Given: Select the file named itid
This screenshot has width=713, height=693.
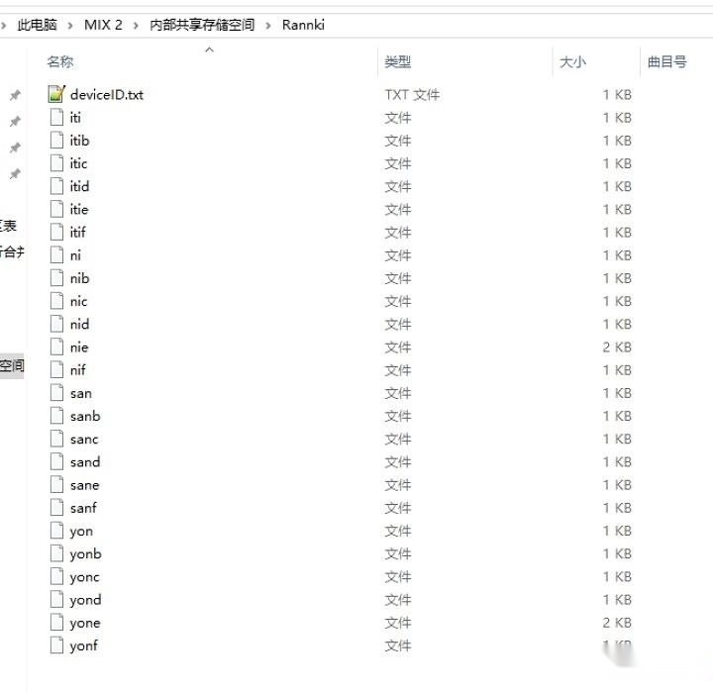Looking at the screenshot, I should pyautogui.click(x=79, y=186).
